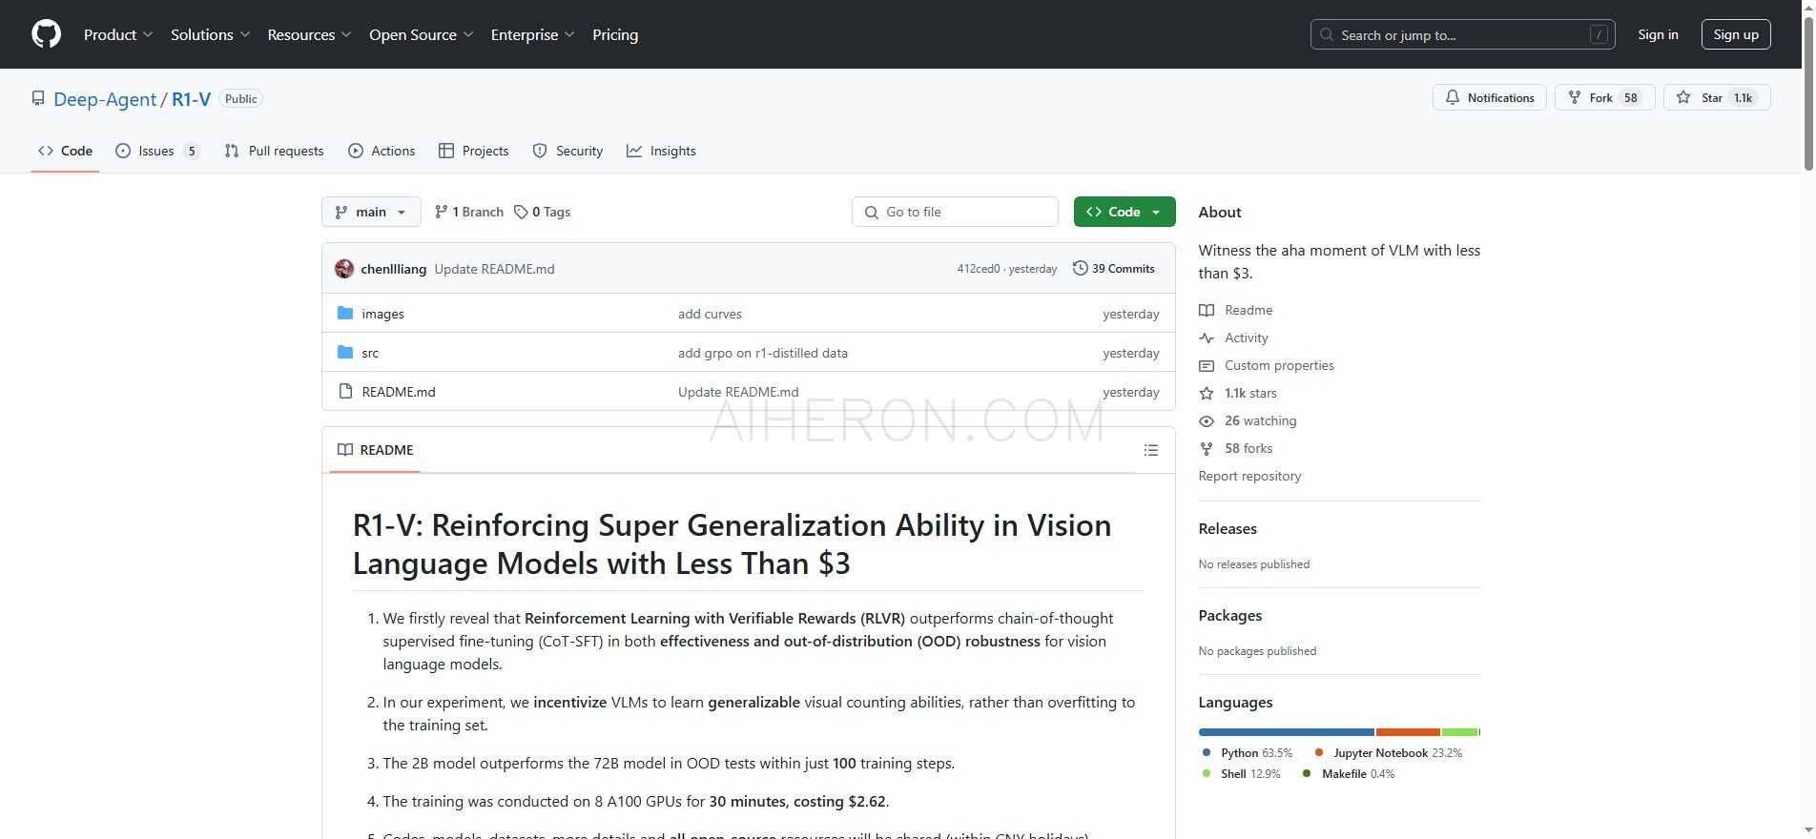The height and width of the screenshot is (839, 1816).
Task: Open the green Code dropdown
Action: point(1125,212)
